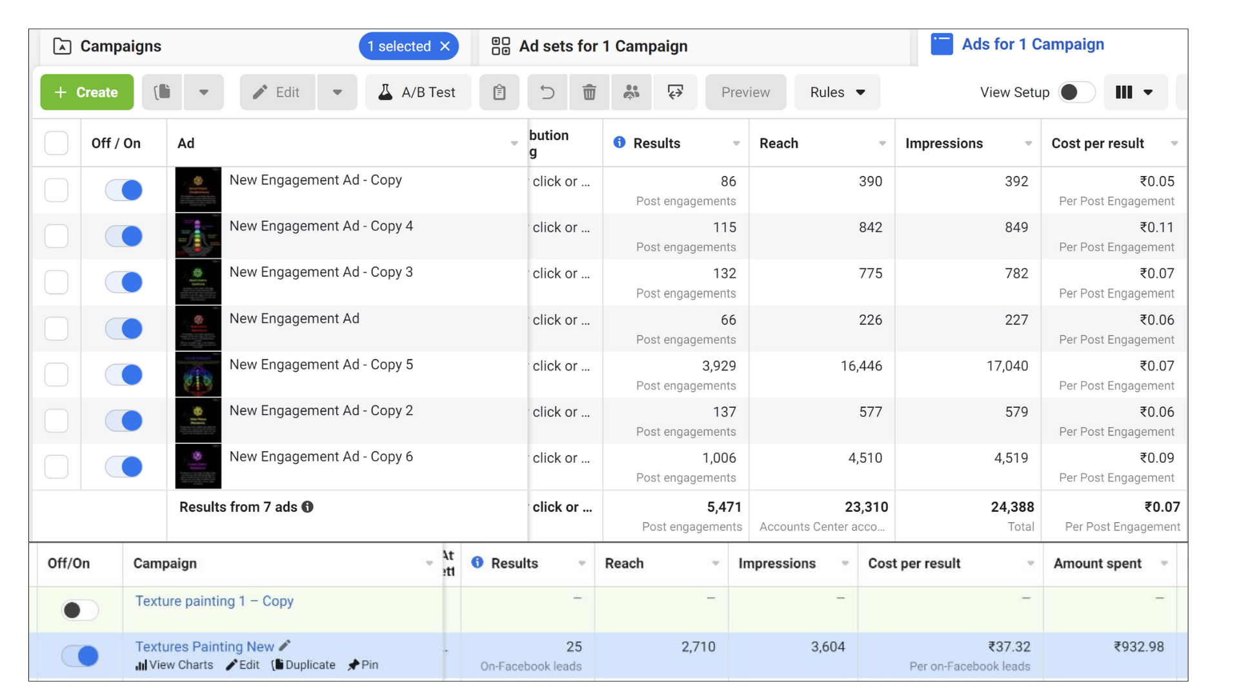The width and height of the screenshot is (1239, 697).
Task: Click the export share icon in toolbar
Action: tap(675, 92)
